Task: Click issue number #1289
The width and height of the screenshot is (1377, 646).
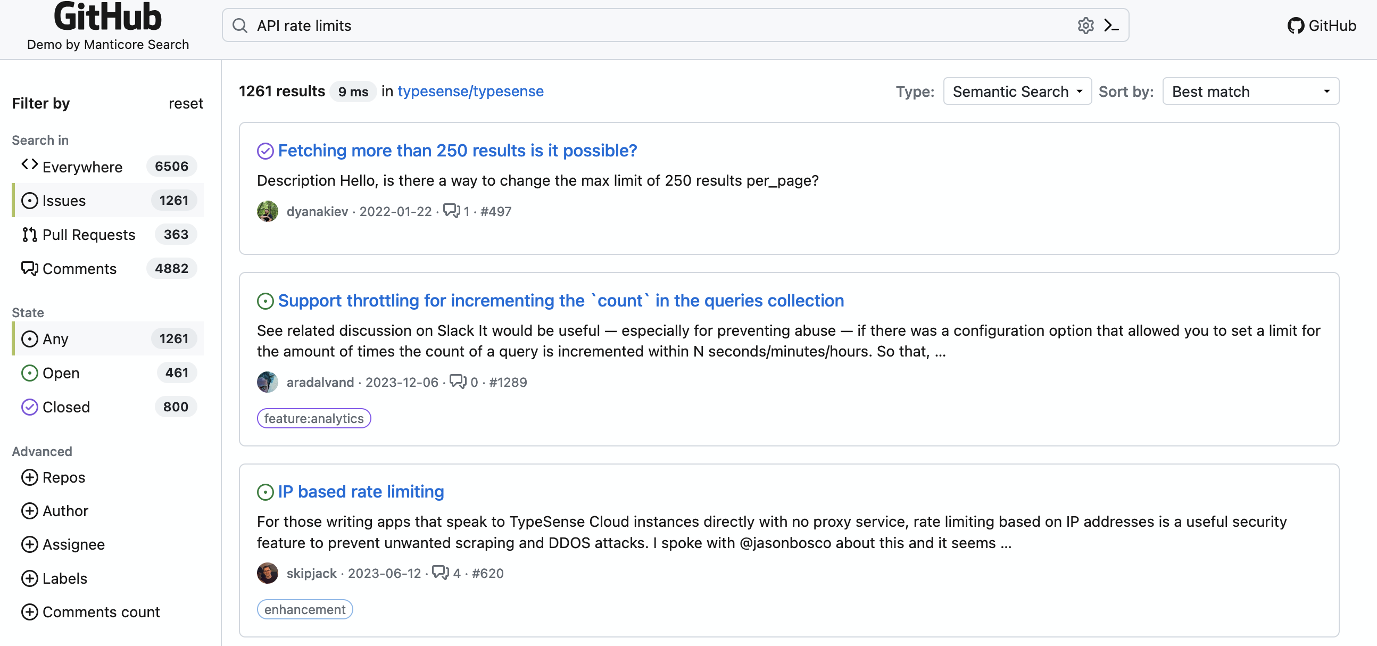Action: [508, 383]
